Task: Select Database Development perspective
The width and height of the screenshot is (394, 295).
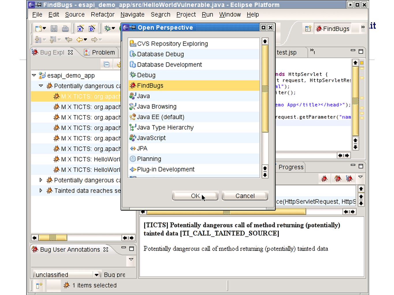Action: coord(194,65)
